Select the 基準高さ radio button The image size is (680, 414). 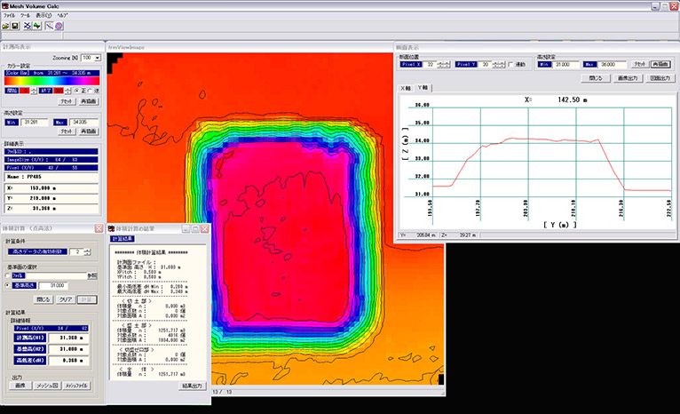pos(7,284)
